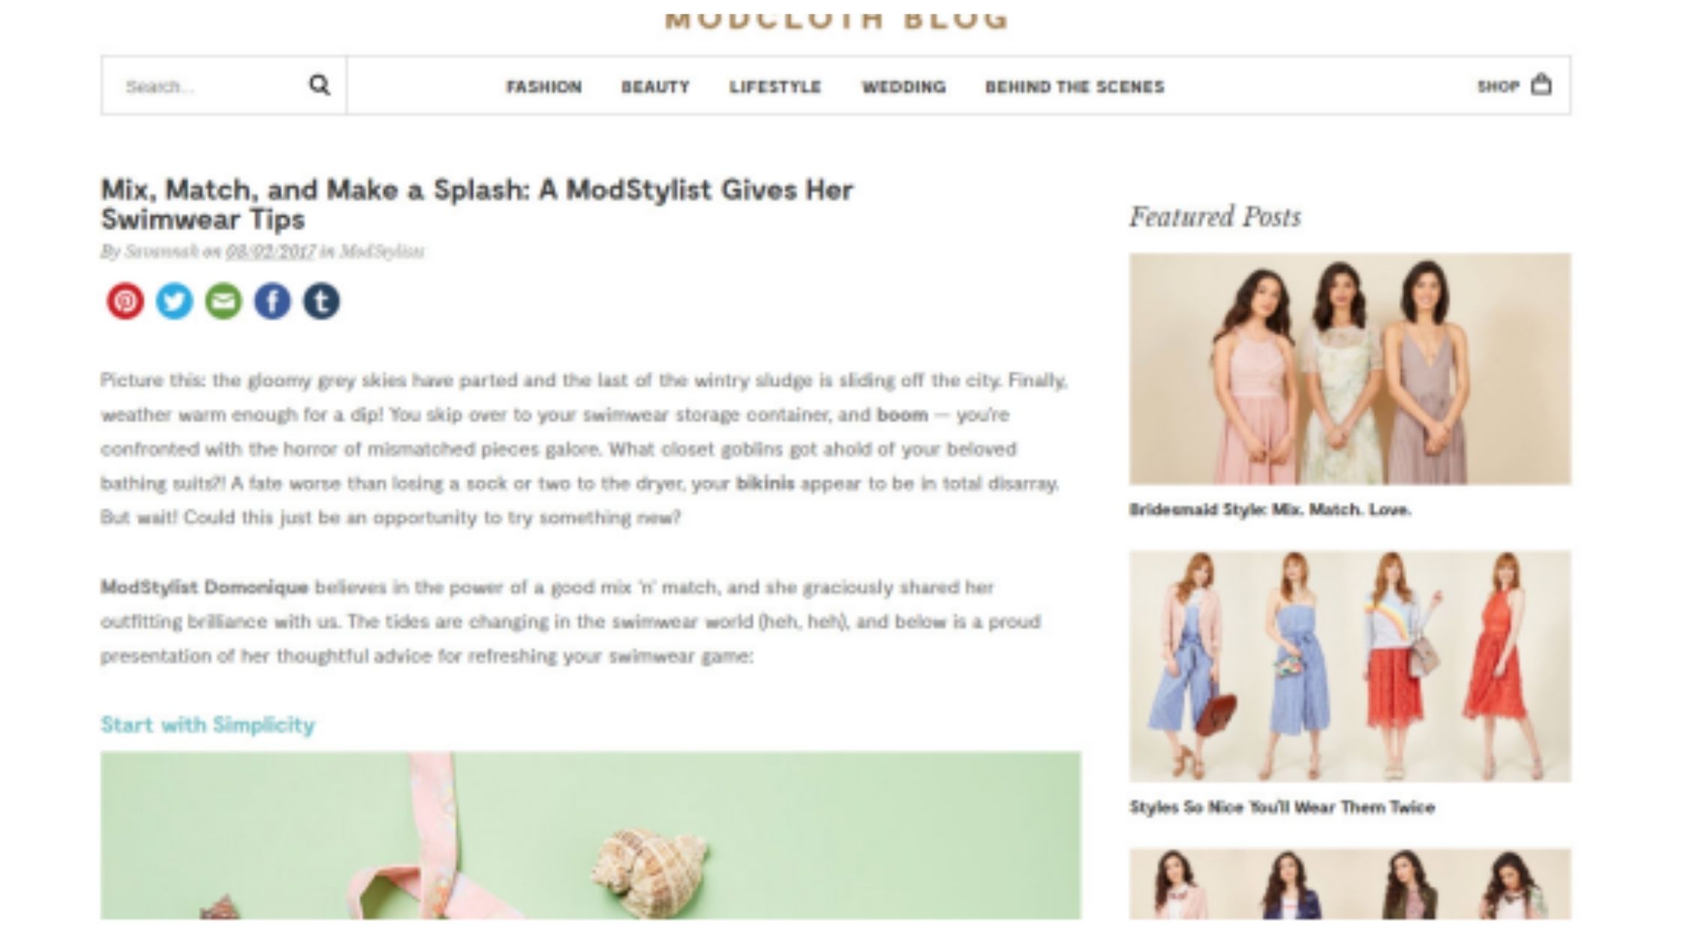This screenshot has height=945, width=1681.
Task: Open the Beauty menu item
Action: click(x=655, y=87)
